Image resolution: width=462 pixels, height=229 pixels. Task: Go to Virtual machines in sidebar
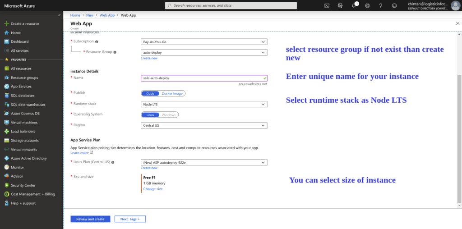[24, 122]
